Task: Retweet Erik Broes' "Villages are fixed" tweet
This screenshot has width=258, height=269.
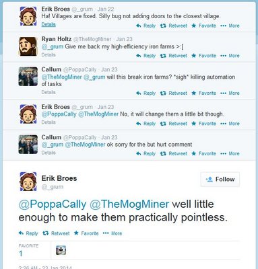Action: [x=173, y=26]
